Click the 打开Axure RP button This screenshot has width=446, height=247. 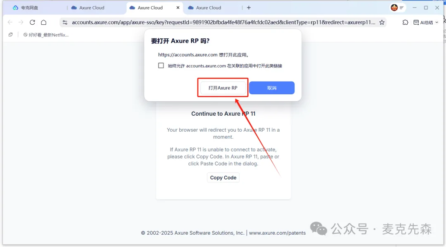(x=223, y=88)
